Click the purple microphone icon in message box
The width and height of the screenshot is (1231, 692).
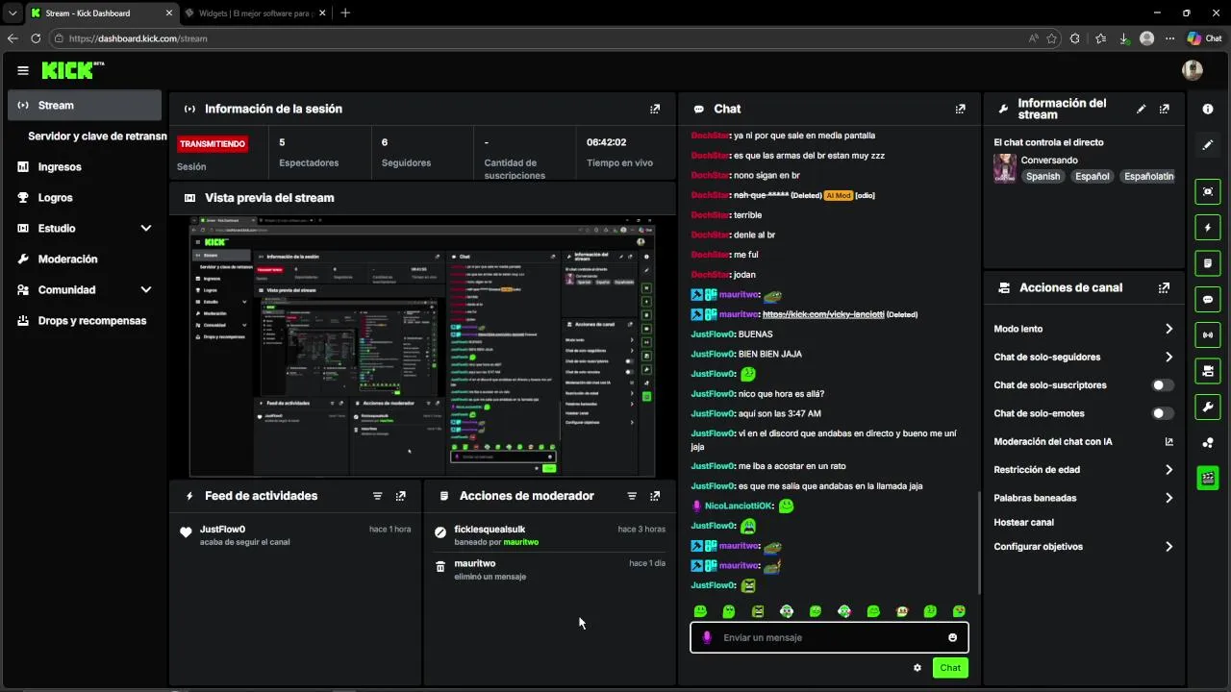pyautogui.click(x=707, y=637)
